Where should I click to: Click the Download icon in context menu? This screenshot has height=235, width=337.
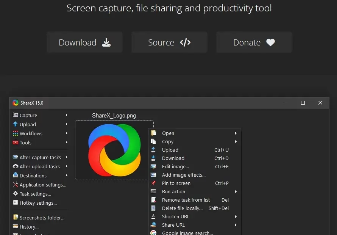click(x=153, y=158)
